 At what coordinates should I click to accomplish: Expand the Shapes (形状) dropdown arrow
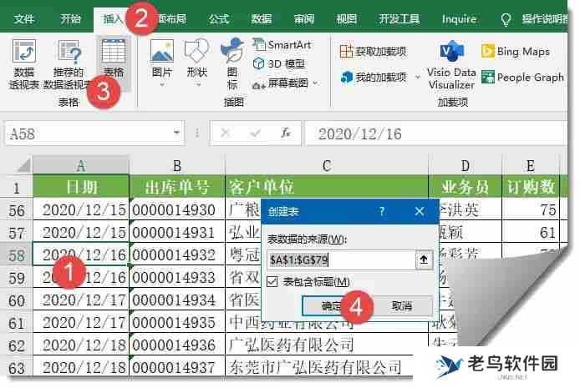tap(198, 85)
